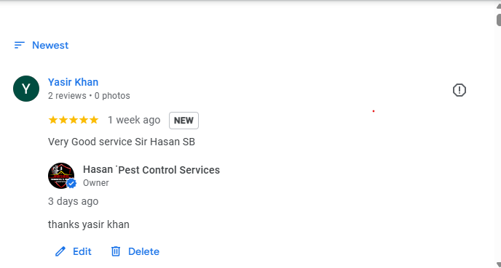Click the Hasan Pest Control Services name
Viewport: 501px width, 268px height.
151,170
